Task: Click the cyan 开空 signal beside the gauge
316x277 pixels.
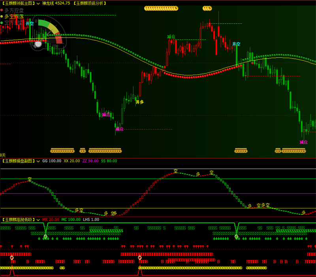Action: pyautogui.click(x=30, y=24)
